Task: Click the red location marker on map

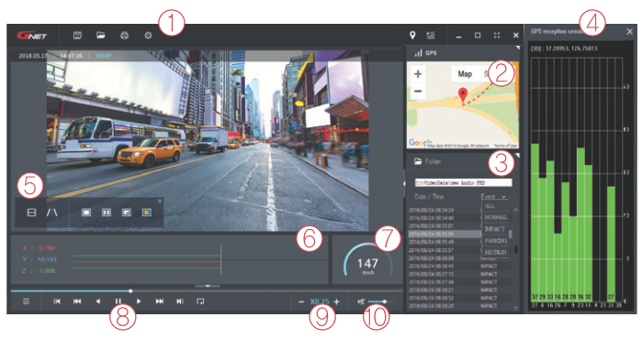Action: (463, 95)
